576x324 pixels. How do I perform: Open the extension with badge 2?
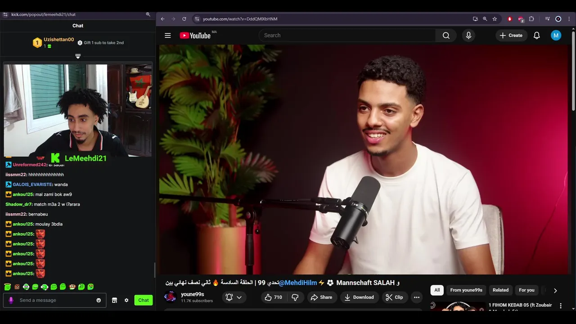tap(521, 19)
